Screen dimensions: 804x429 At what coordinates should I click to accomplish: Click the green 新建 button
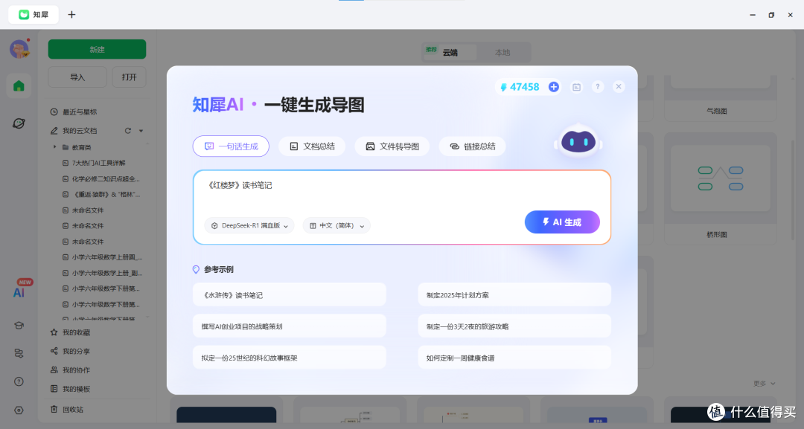97,49
